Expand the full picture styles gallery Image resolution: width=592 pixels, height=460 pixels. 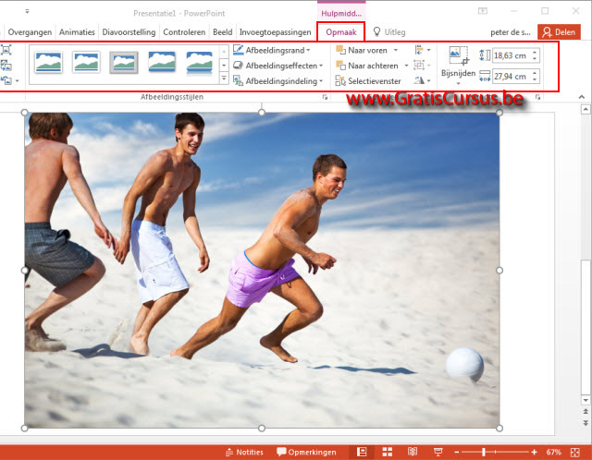pos(224,78)
